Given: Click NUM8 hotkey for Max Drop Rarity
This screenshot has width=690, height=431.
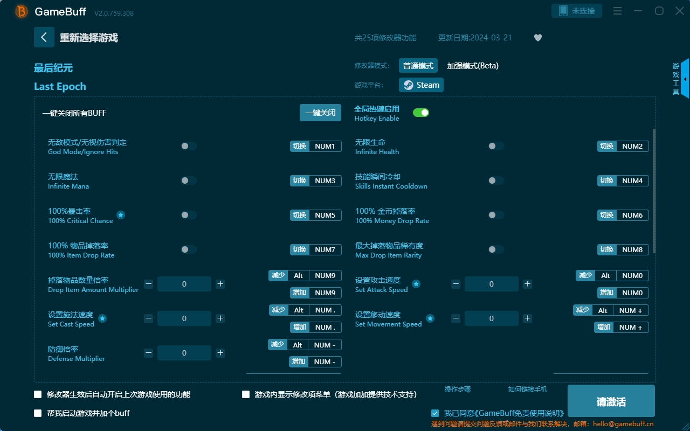Looking at the screenshot, I should pos(632,249).
